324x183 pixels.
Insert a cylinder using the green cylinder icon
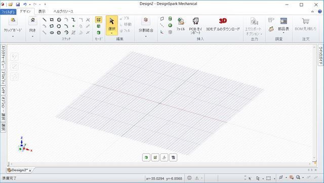pos(170,19)
